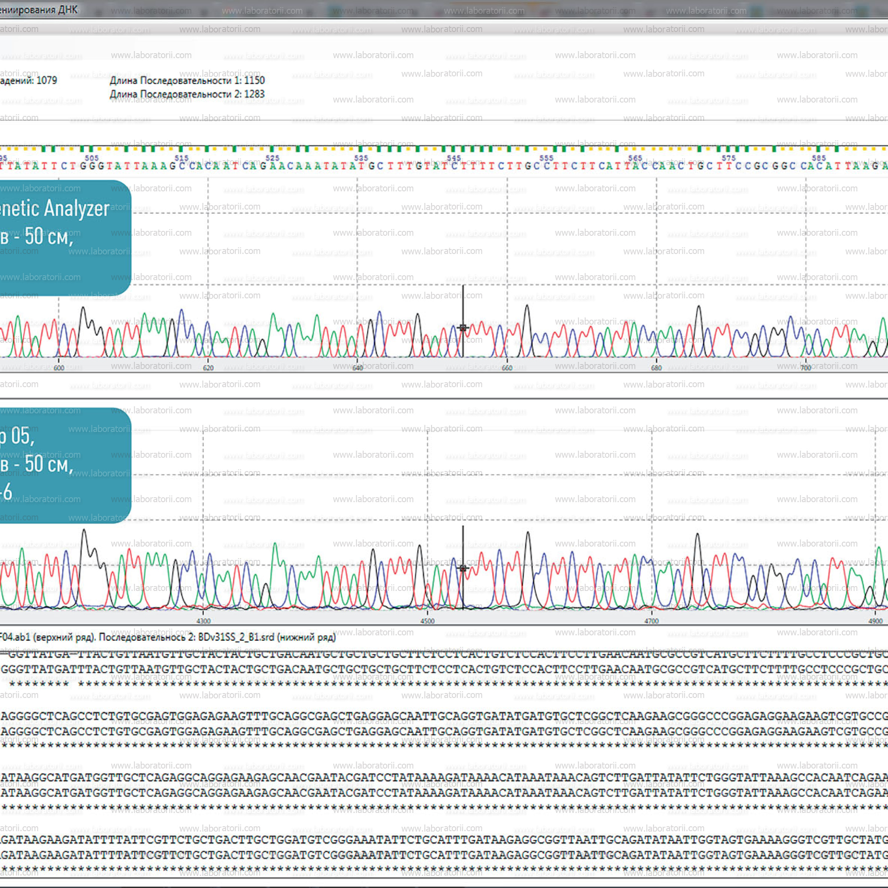This screenshot has height=888, width=888.
Task: Click position 585 on the base ruler
Action: [x=819, y=158]
